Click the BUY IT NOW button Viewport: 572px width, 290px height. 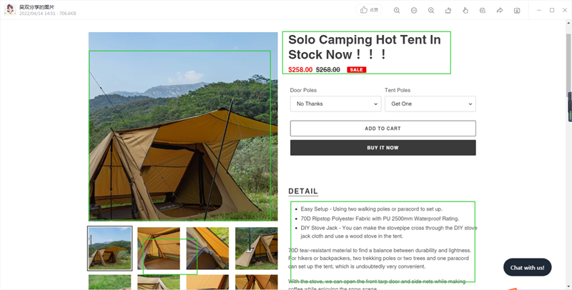(383, 148)
